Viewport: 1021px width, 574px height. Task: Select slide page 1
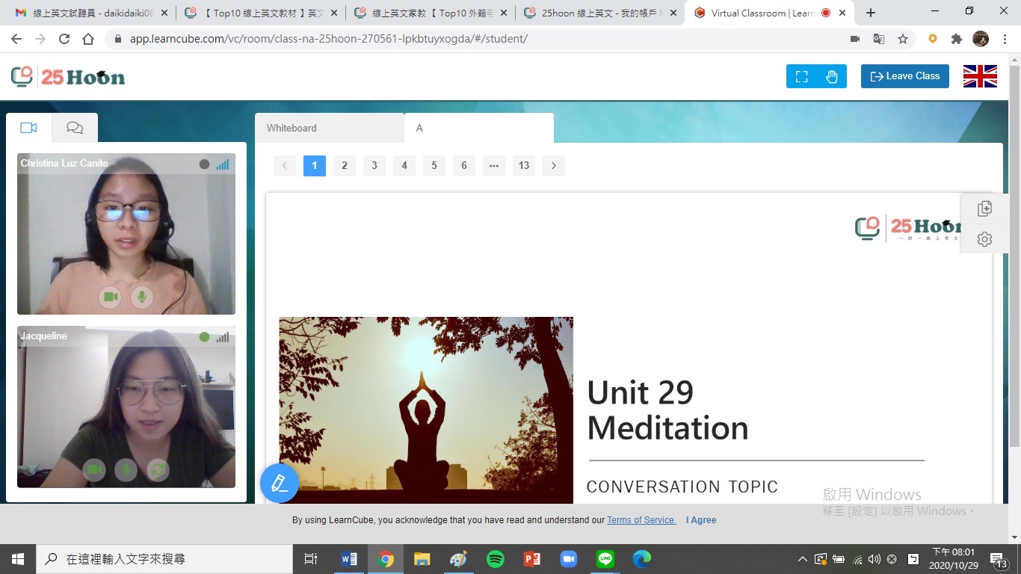[315, 165]
